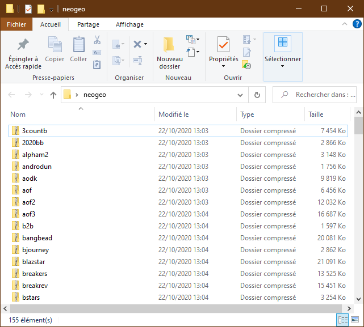Click the Edit icon in Ouvrir group
The height and width of the screenshot is (327, 364).
tap(247, 52)
